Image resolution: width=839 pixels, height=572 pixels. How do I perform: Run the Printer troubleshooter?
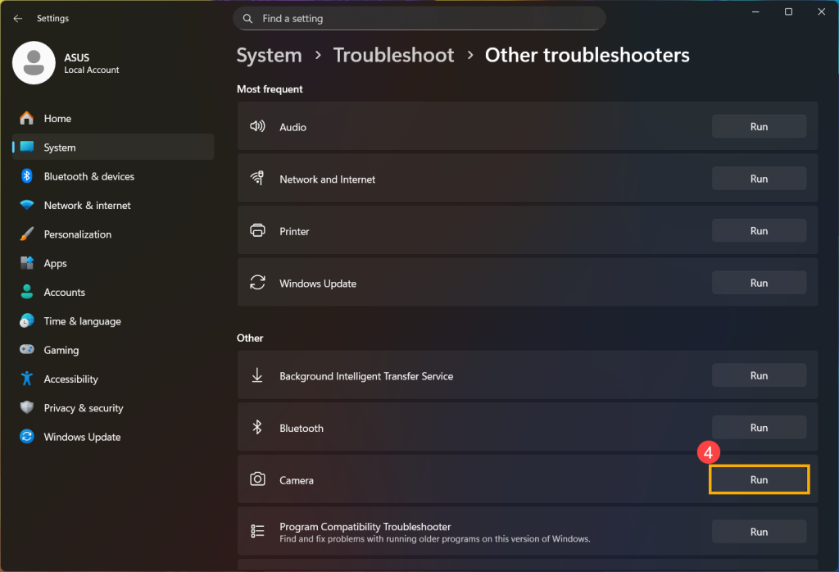759,231
